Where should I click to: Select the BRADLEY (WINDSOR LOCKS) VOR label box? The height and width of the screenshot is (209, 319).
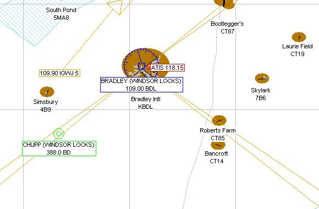tap(141, 85)
